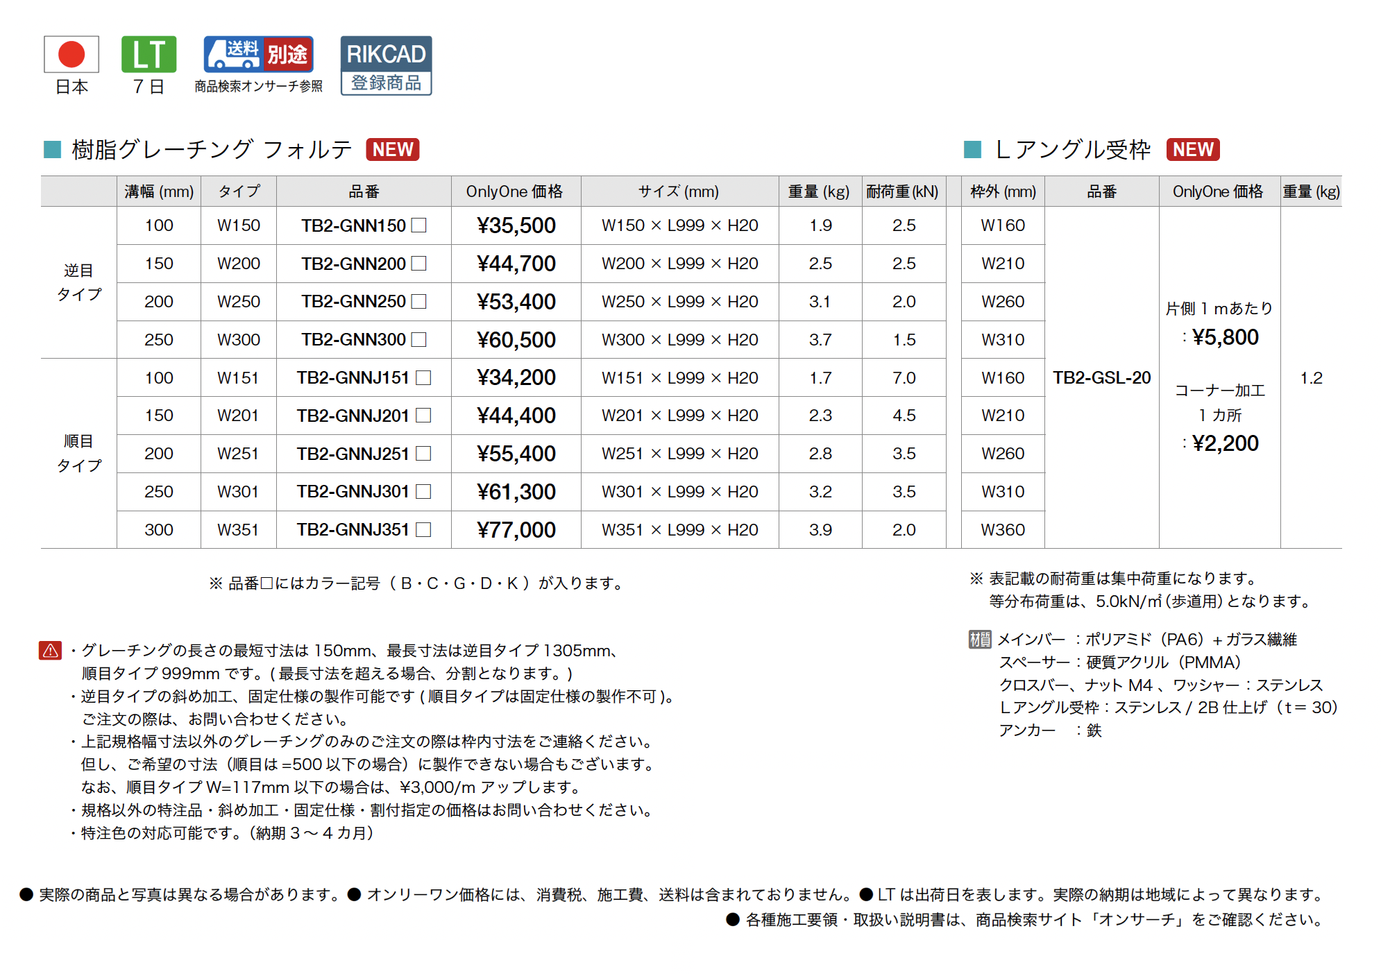Click the OnlyOne 価格 grating column header
1381x974 pixels.
[514, 191]
